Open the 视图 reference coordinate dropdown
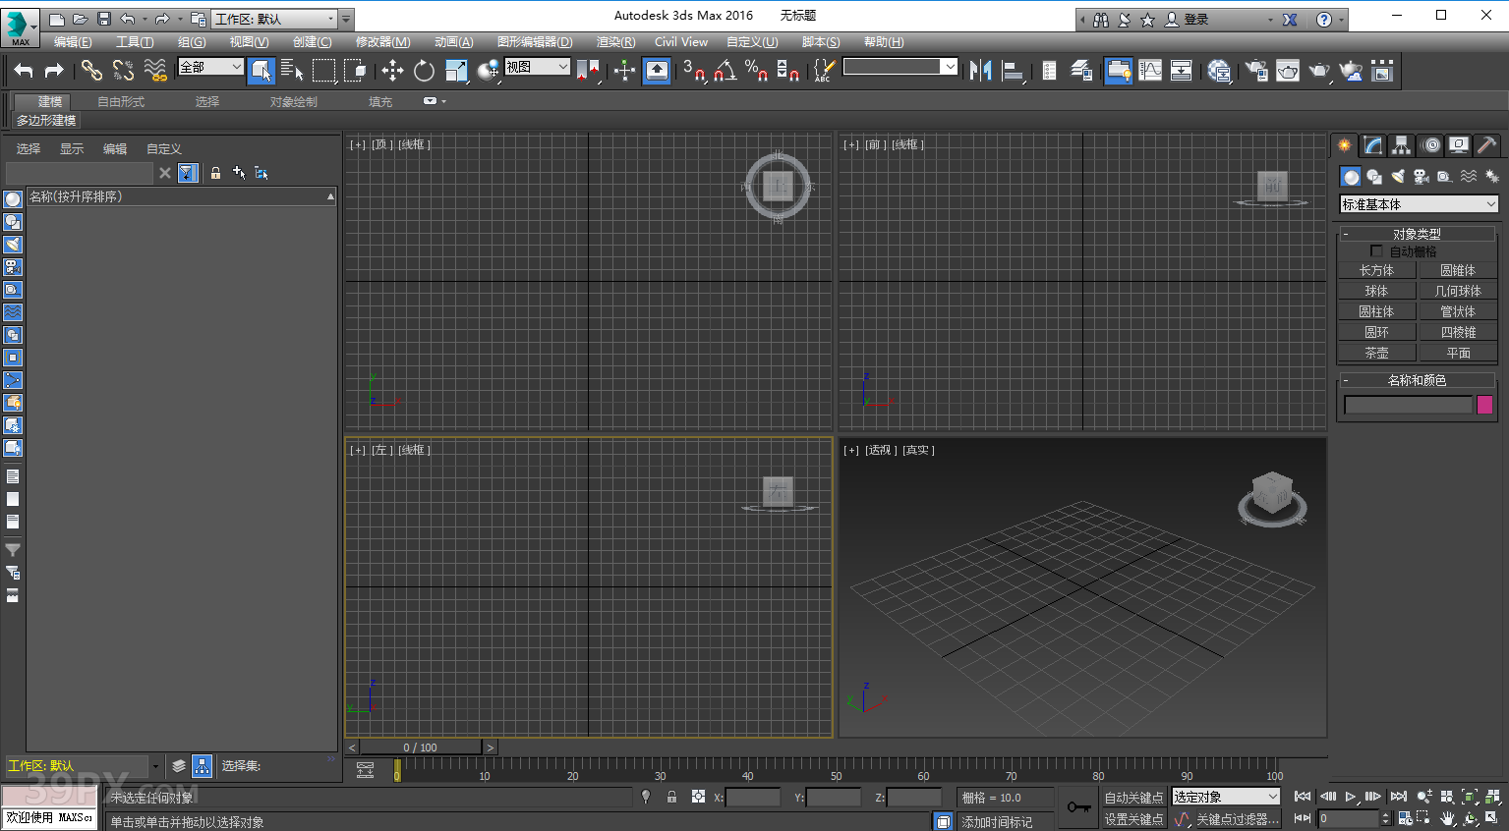This screenshot has width=1509, height=831. pyautogui.click(x=538, y=66)
